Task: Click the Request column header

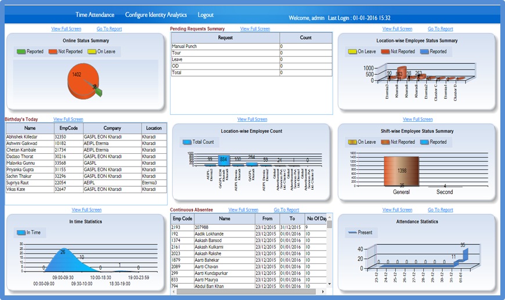Action: click(225, 38)
